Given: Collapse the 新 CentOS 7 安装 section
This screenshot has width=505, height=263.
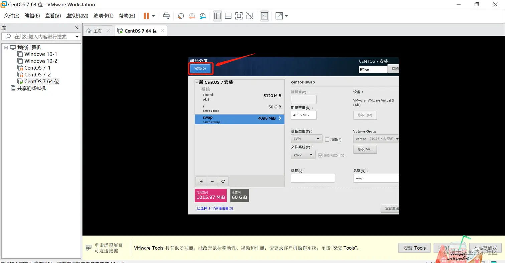Looking at the screenshot, I should [x=197, y=82].
